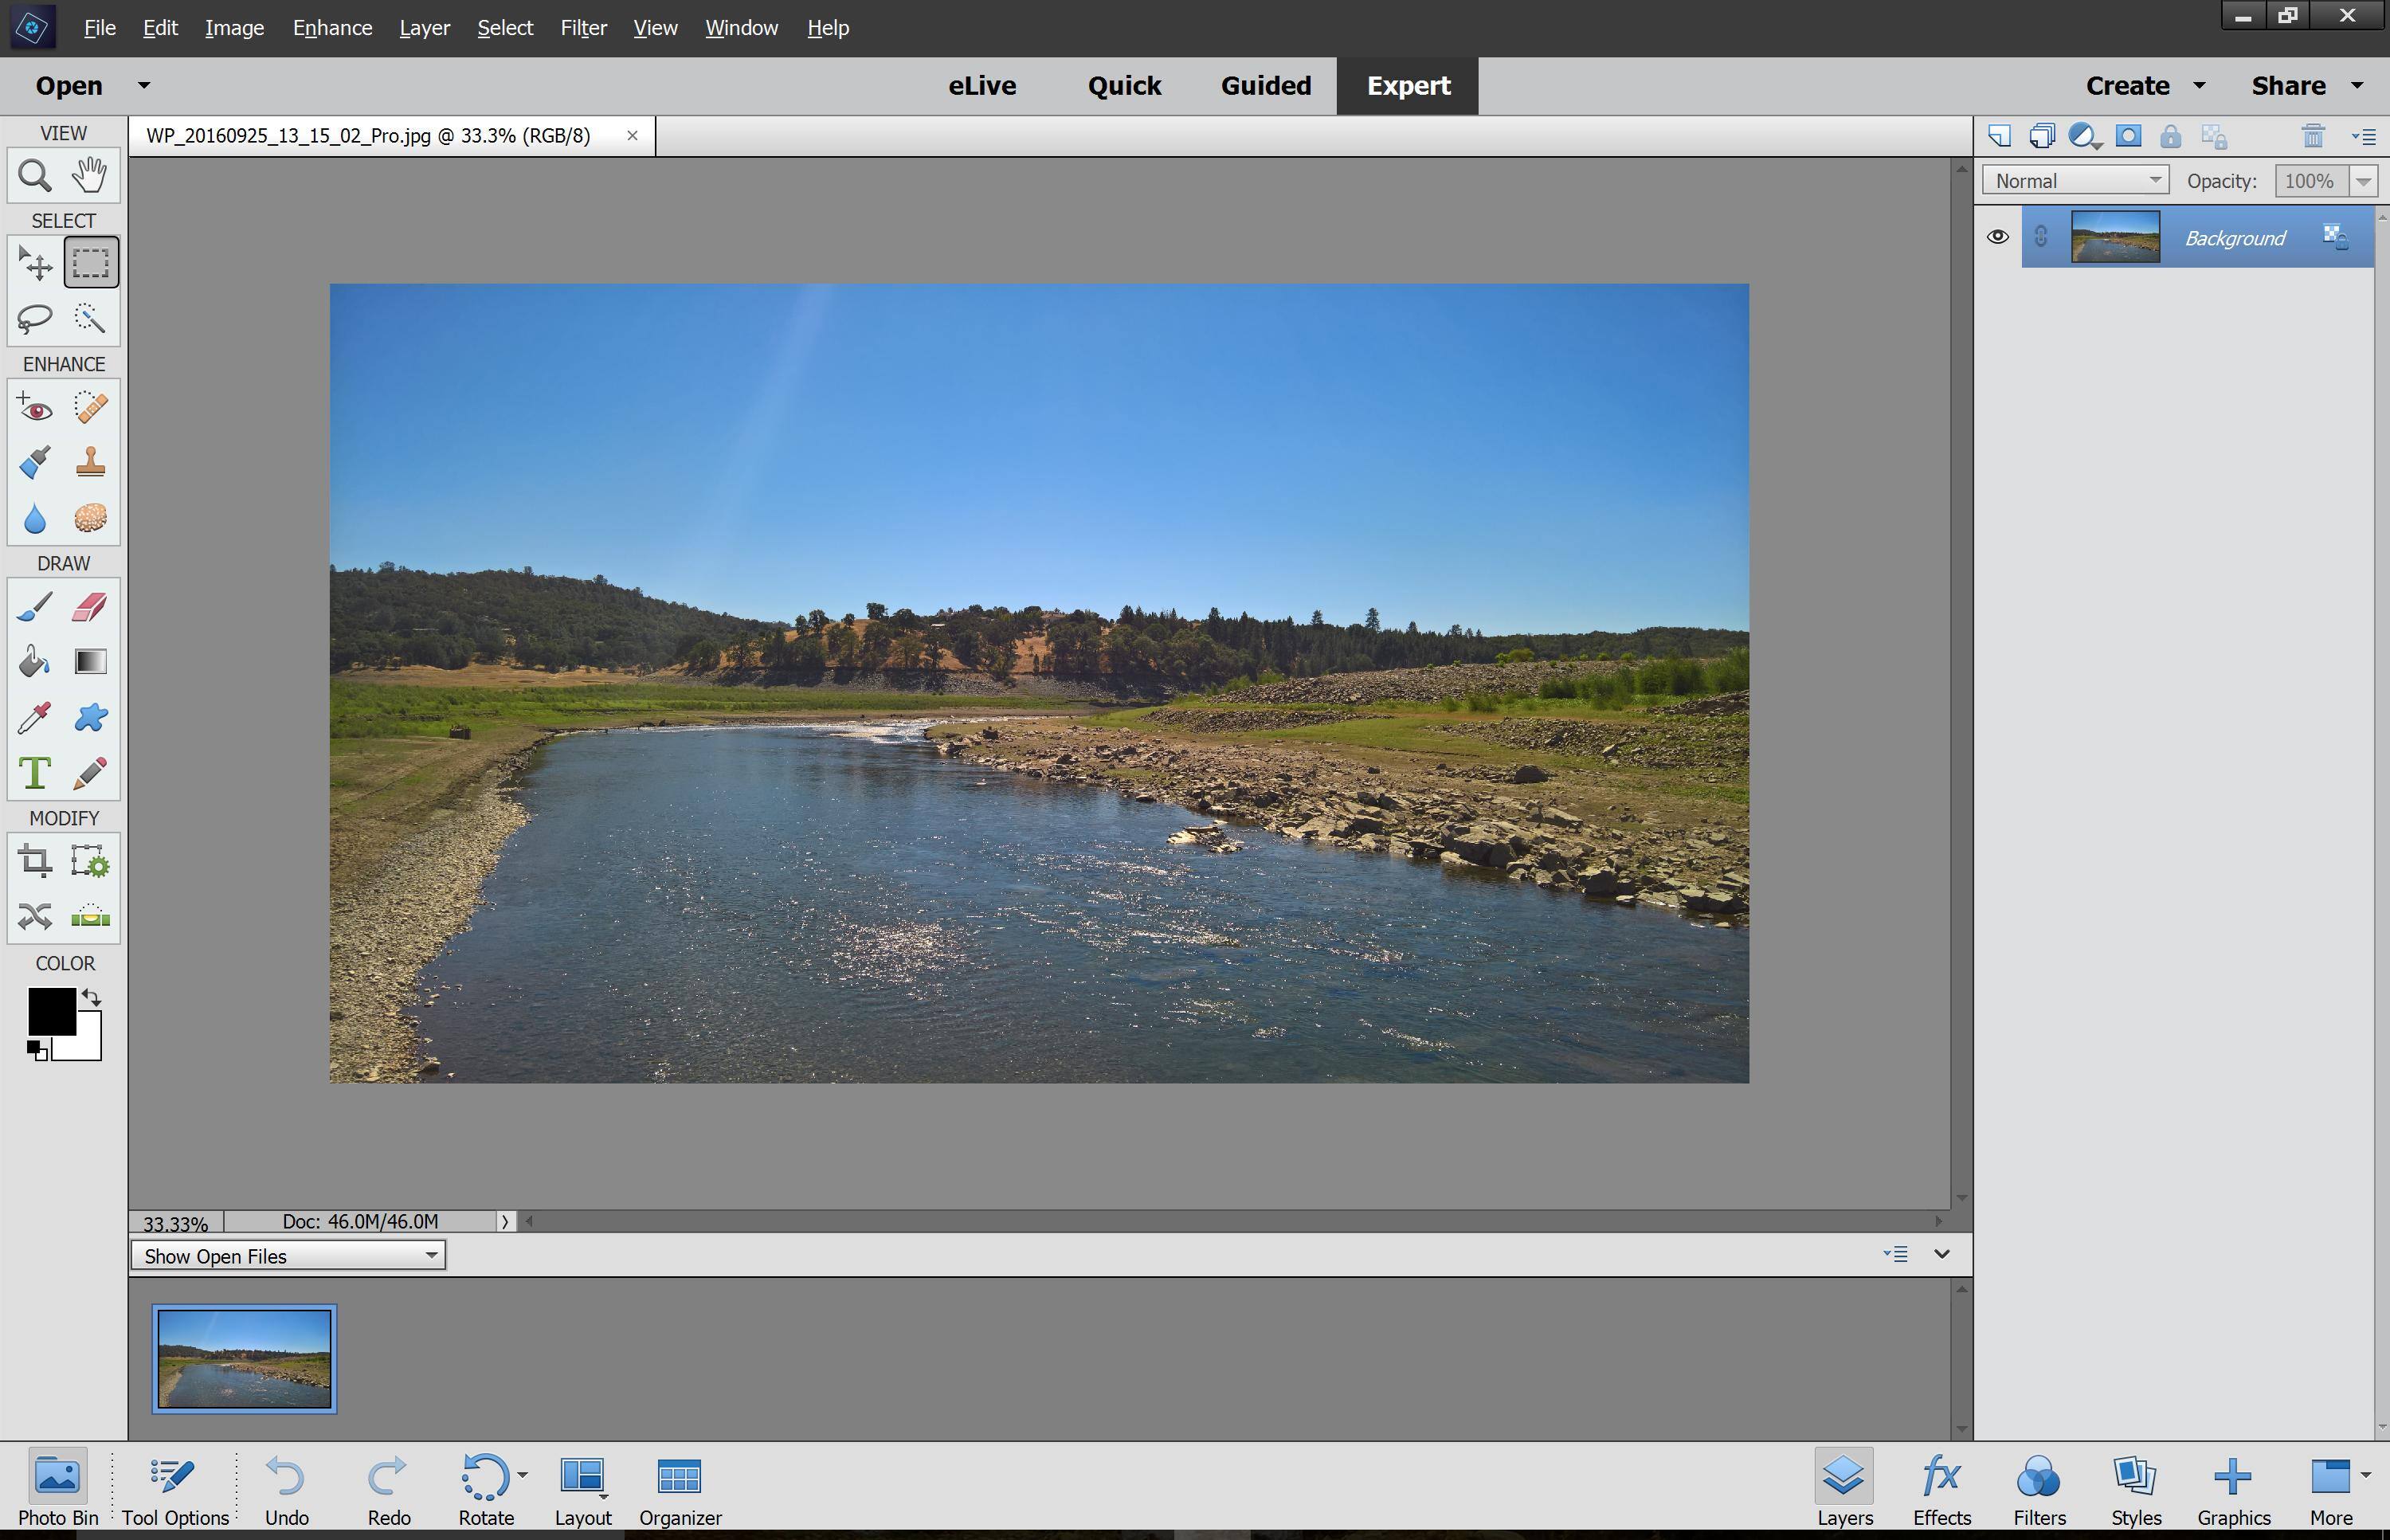Select the Red Eye Removal tool

click(x=35, y=408)
